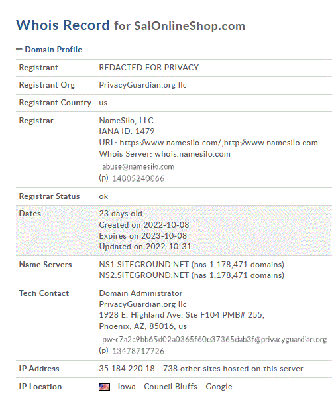Click the privacyguardian.org tech contact email
The width and height of the screenshot is (332, 394).
(x=214, y=340)
